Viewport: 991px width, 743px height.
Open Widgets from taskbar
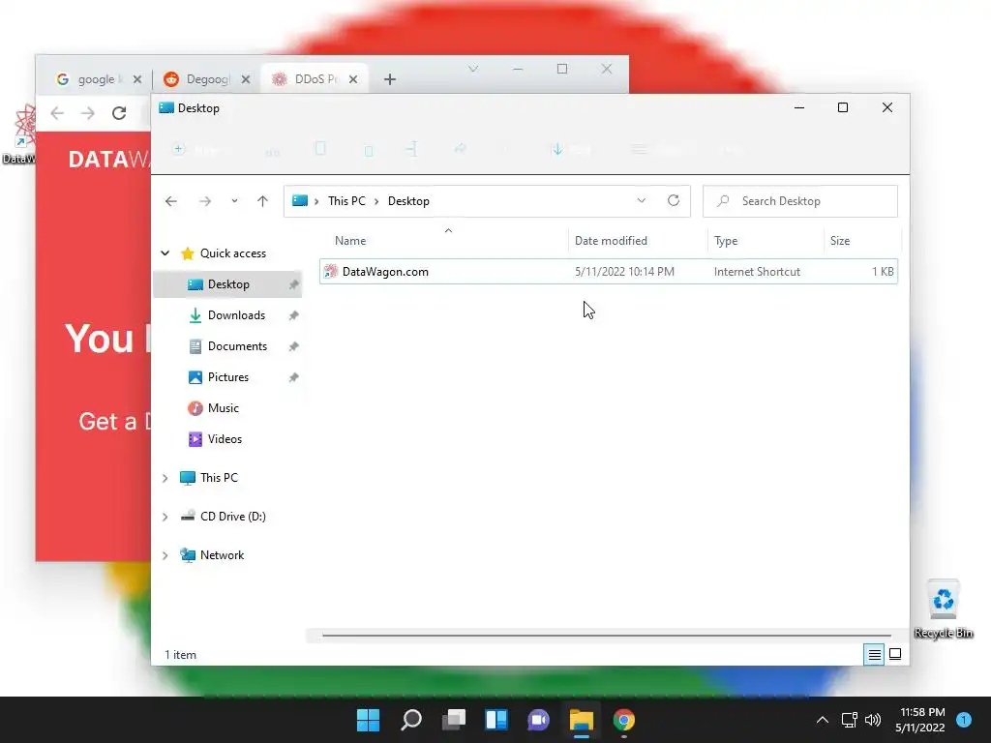click(496, 720)
